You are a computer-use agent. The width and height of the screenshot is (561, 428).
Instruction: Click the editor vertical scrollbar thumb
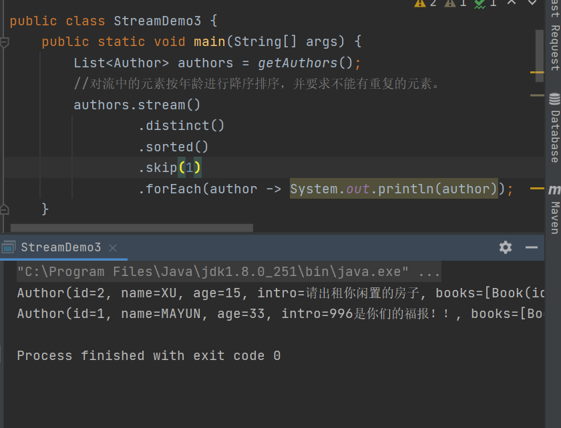(x=540, y=56)
